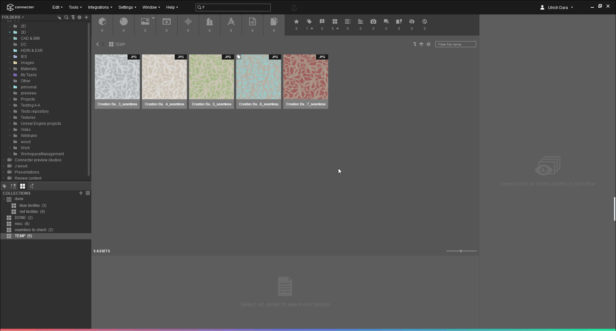
Task: Filter by 3D models cube icon
Action: (102, 21)
